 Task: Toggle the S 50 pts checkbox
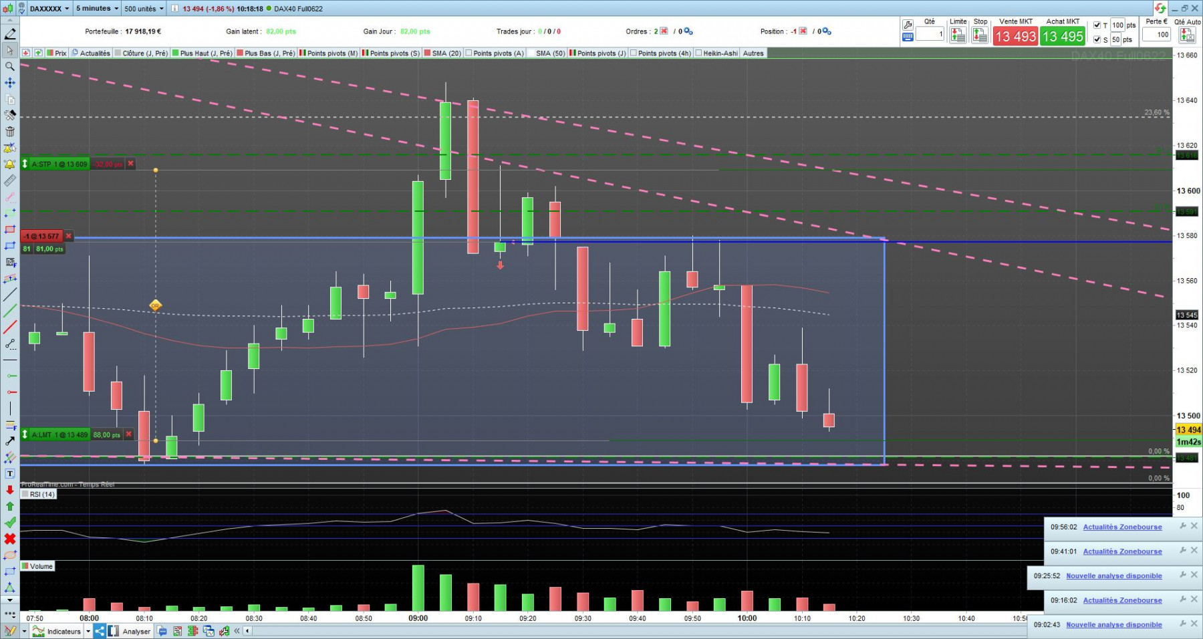1097,39
